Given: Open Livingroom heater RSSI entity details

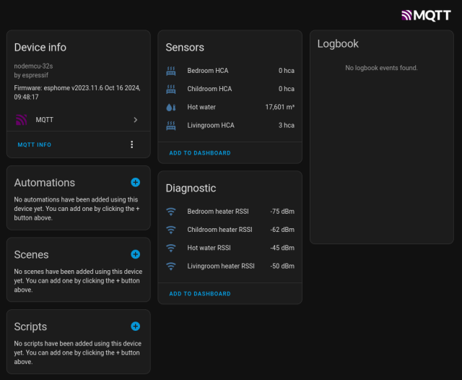Looking at the screenshot, I should click(x=221, y=266).
